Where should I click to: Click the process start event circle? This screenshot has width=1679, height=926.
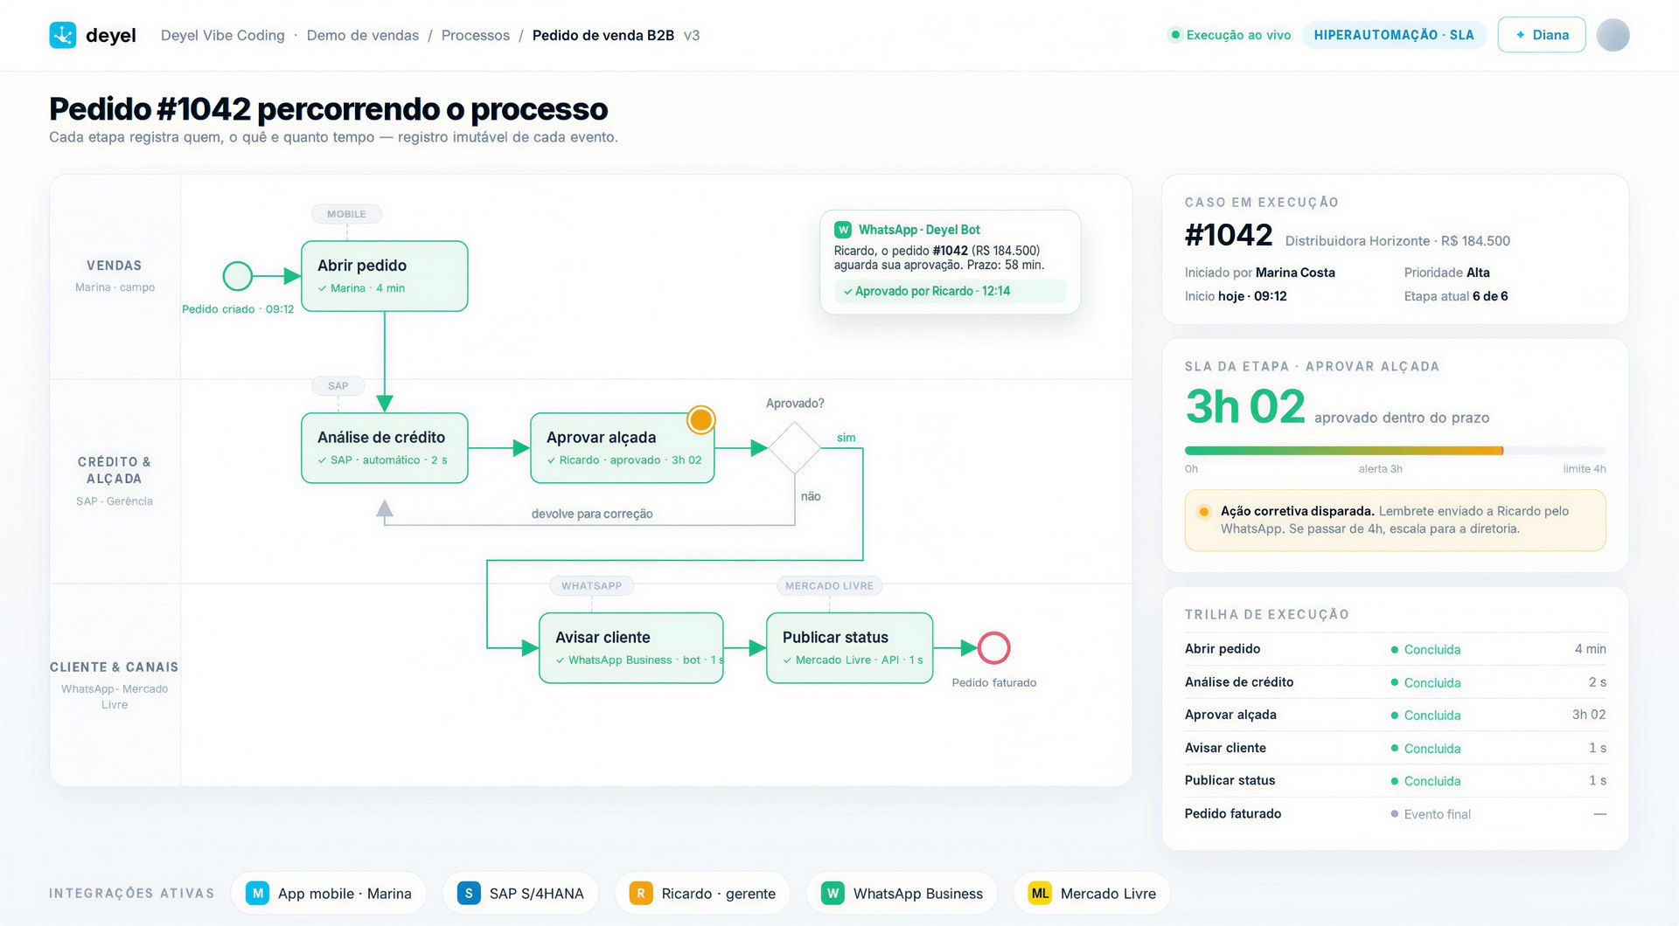click(x=238, y=276)
